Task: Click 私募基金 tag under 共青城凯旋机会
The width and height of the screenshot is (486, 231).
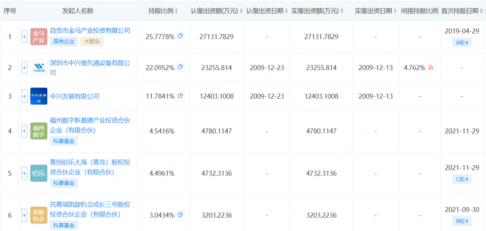Action: (x=64, y=225)
